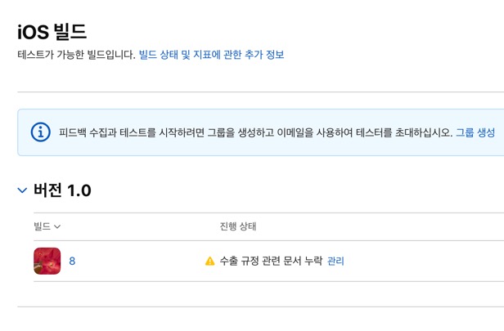Image resolution: width=504 pixels, height=331 pixels.
Task: Click the info icon in the blue banner
Action: [40, 132]
